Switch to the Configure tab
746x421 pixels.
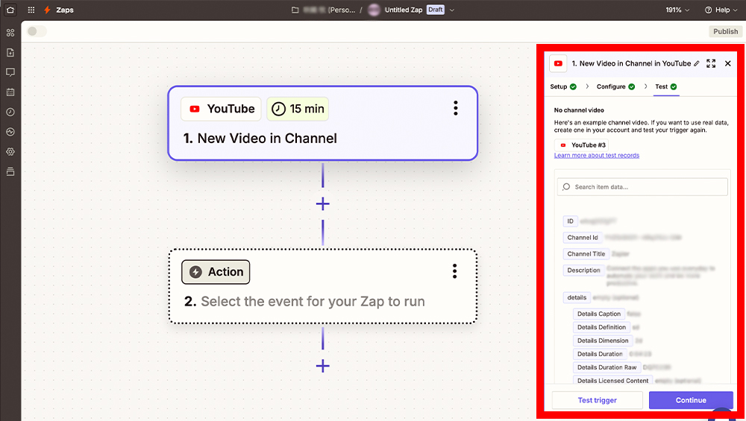click(x=615, y=86)
